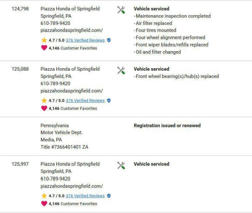The height and width of the screenshot is (213, 252).
Task: Click the gold star rating in the 125,088 entry
Action: pyautogui.click(x=44, y=100)
